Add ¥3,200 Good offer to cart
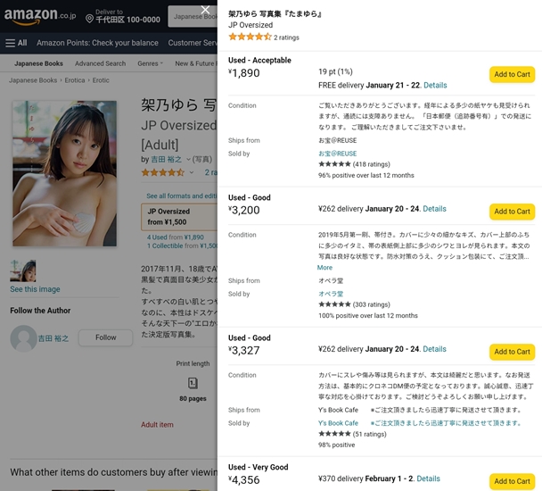This screenshot has height=491, width=542. 512,212
